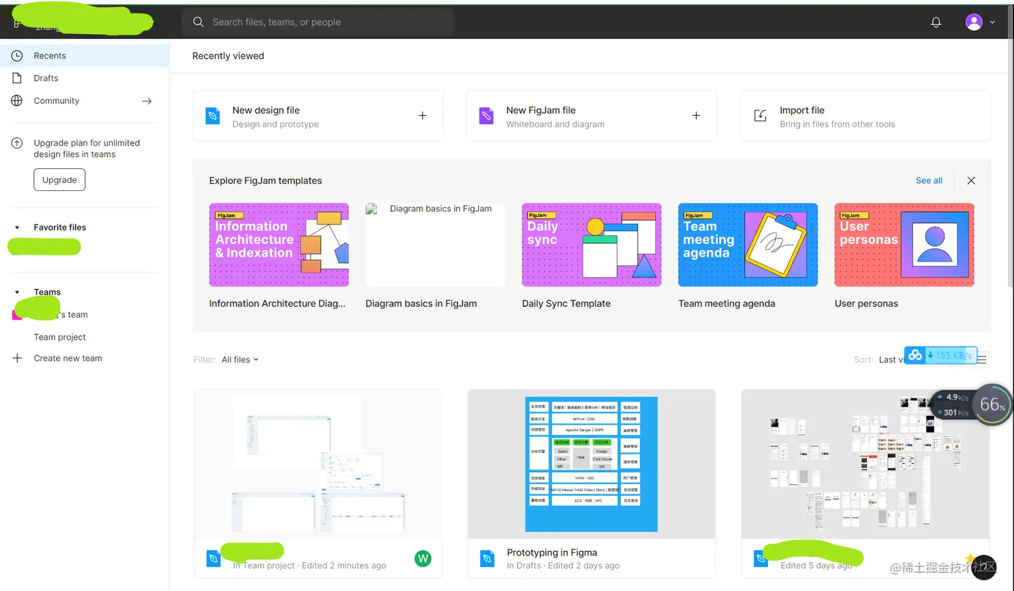Click the plus icon beside Create new team

pos(17,358)
